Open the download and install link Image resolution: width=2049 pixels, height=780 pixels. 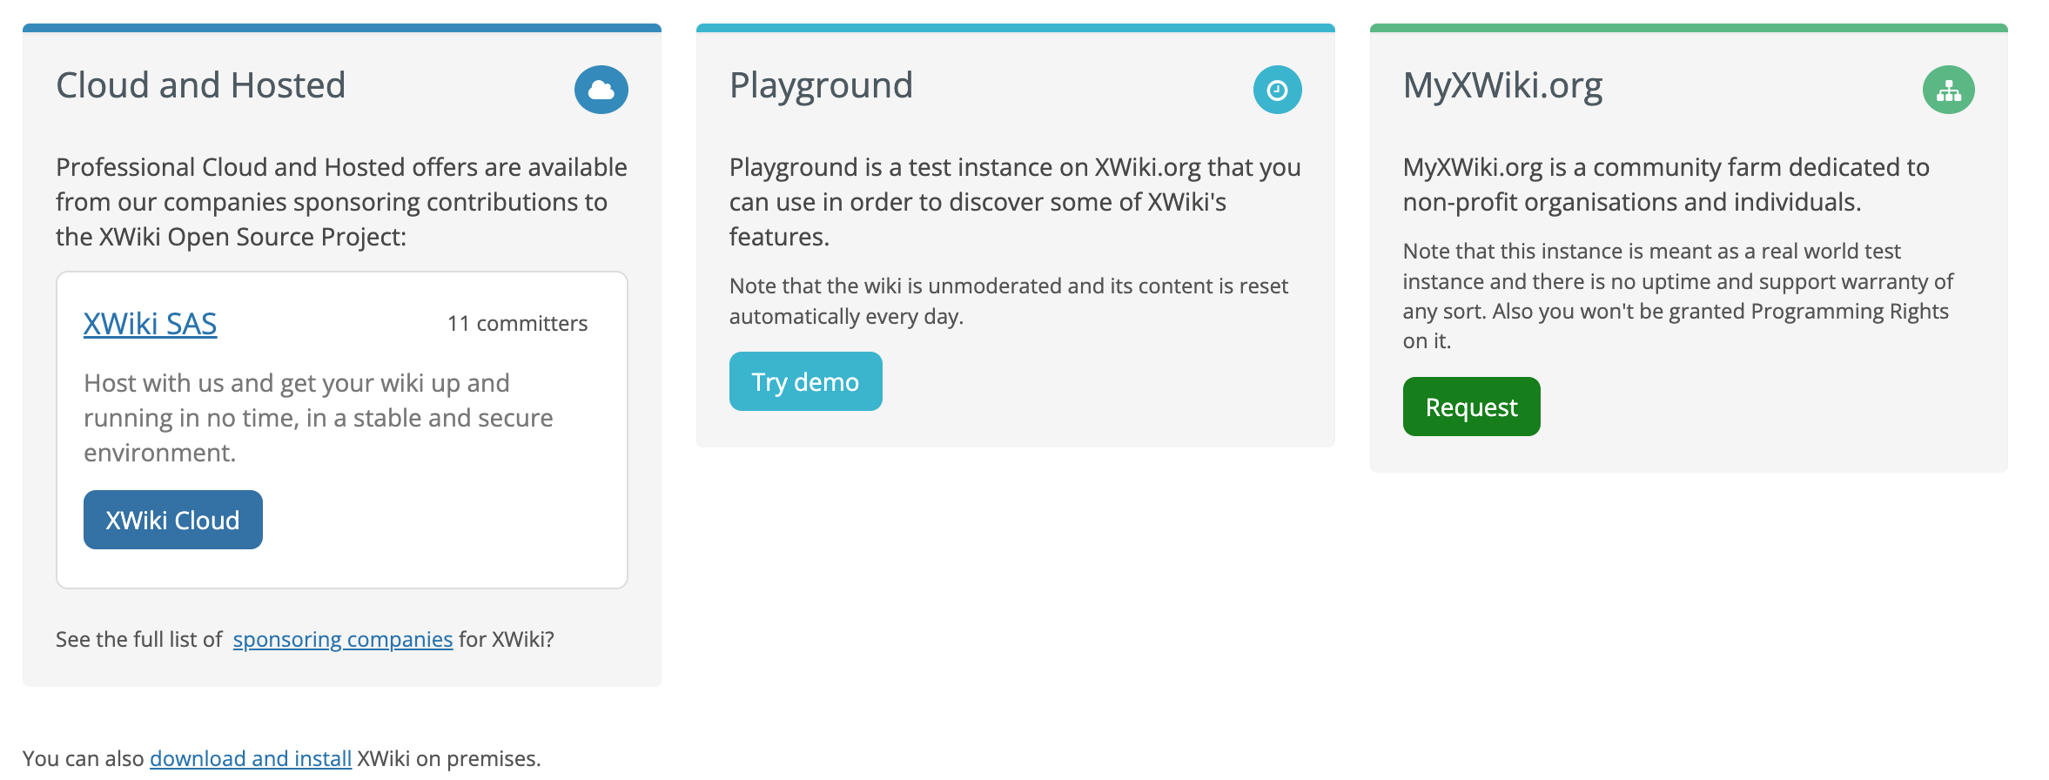(x=251, y=758)
